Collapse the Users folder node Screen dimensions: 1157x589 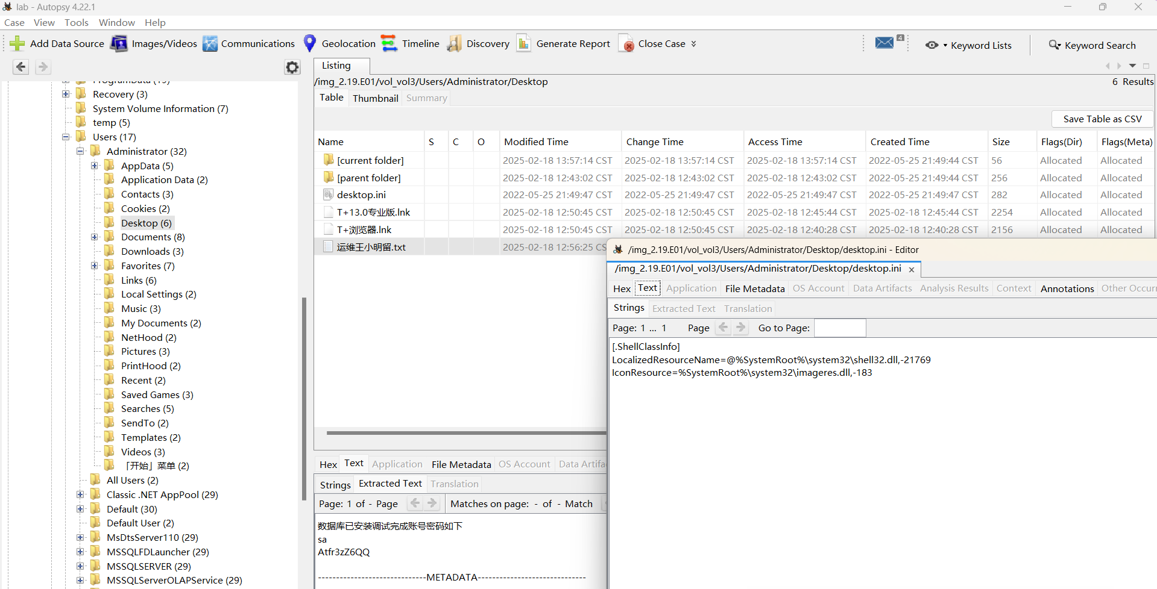66,137
